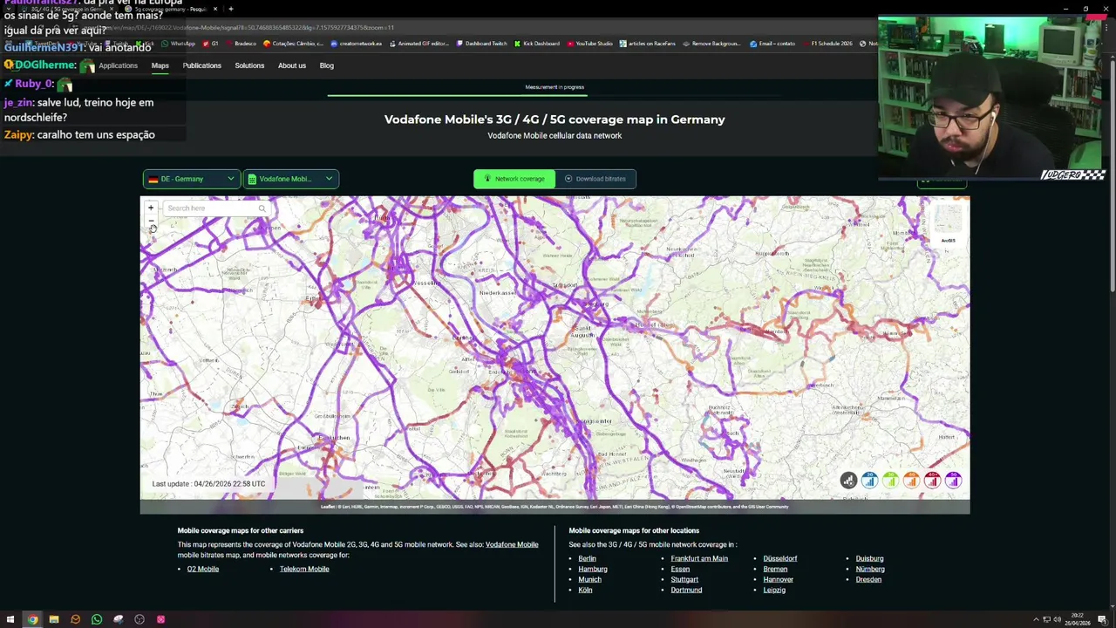Show hidden system tray icons
This screenshot has width=1116, height=628.
click(x=1036, y=619)
